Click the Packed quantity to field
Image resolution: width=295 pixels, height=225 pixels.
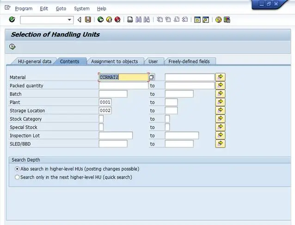pos(190,85)
